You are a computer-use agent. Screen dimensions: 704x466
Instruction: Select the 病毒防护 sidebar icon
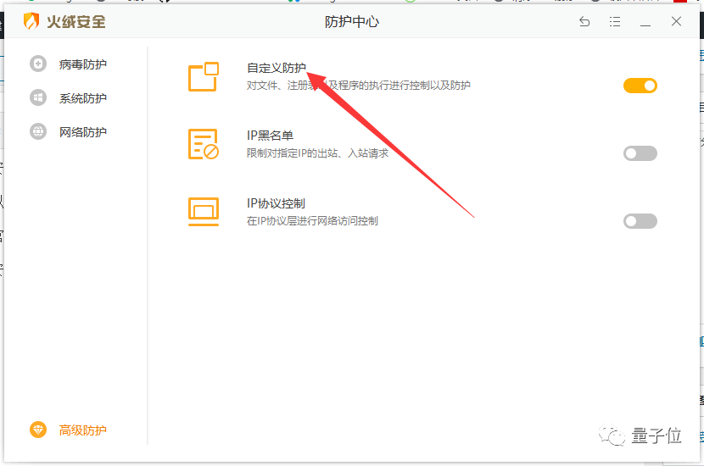(x=38, y=64)
